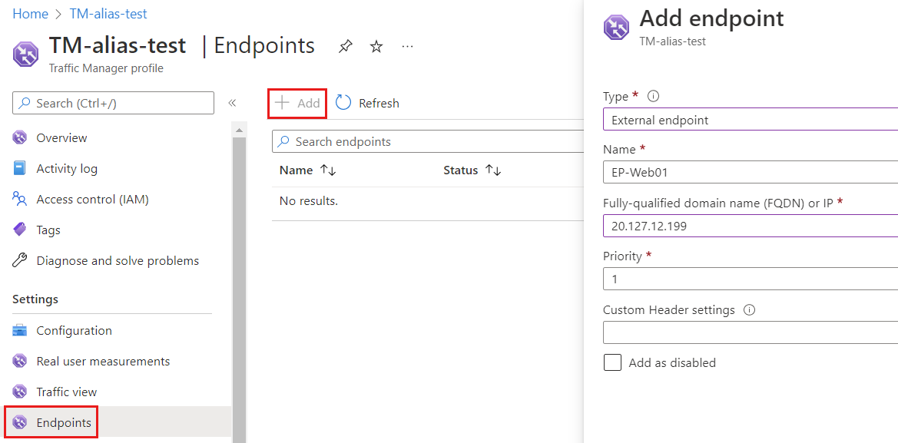Viewport: 898px width, 443px height.
Task: Select Endpoints in the Settings menu
Action: [64, 423]
